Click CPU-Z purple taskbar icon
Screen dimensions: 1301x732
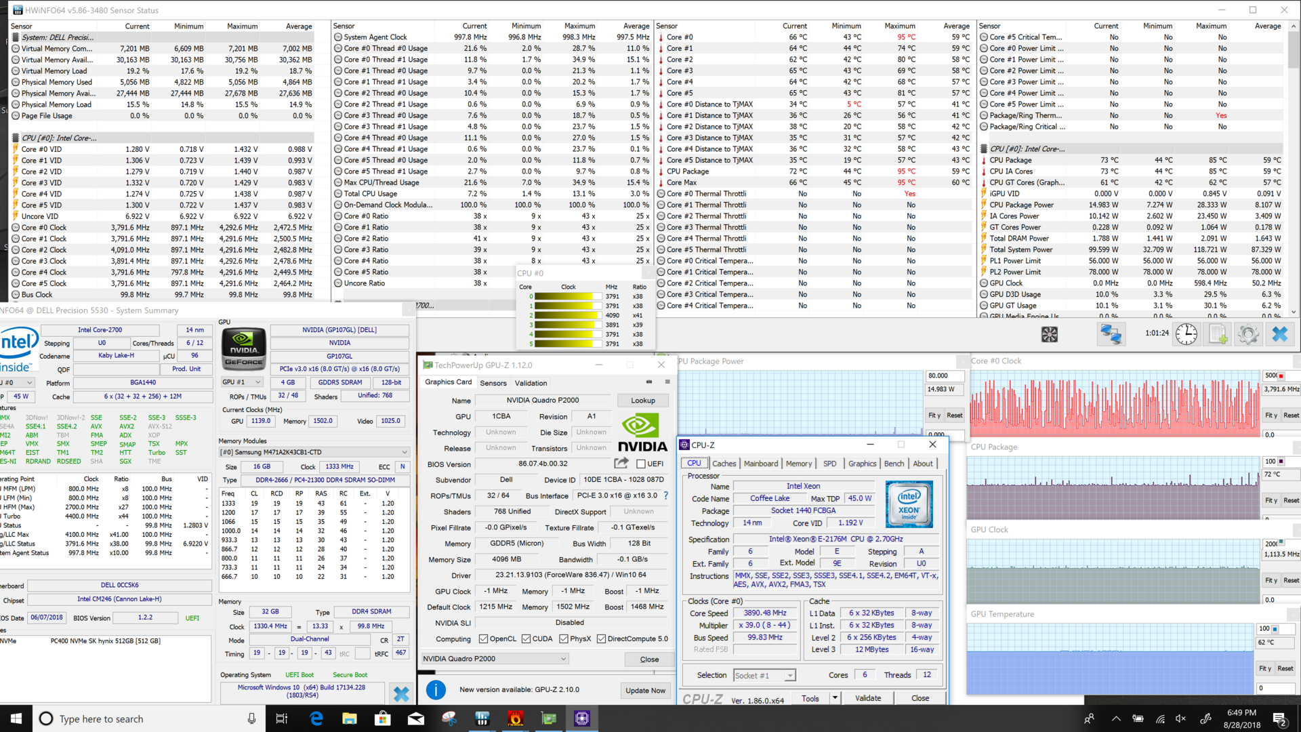(x=581, y=718)
